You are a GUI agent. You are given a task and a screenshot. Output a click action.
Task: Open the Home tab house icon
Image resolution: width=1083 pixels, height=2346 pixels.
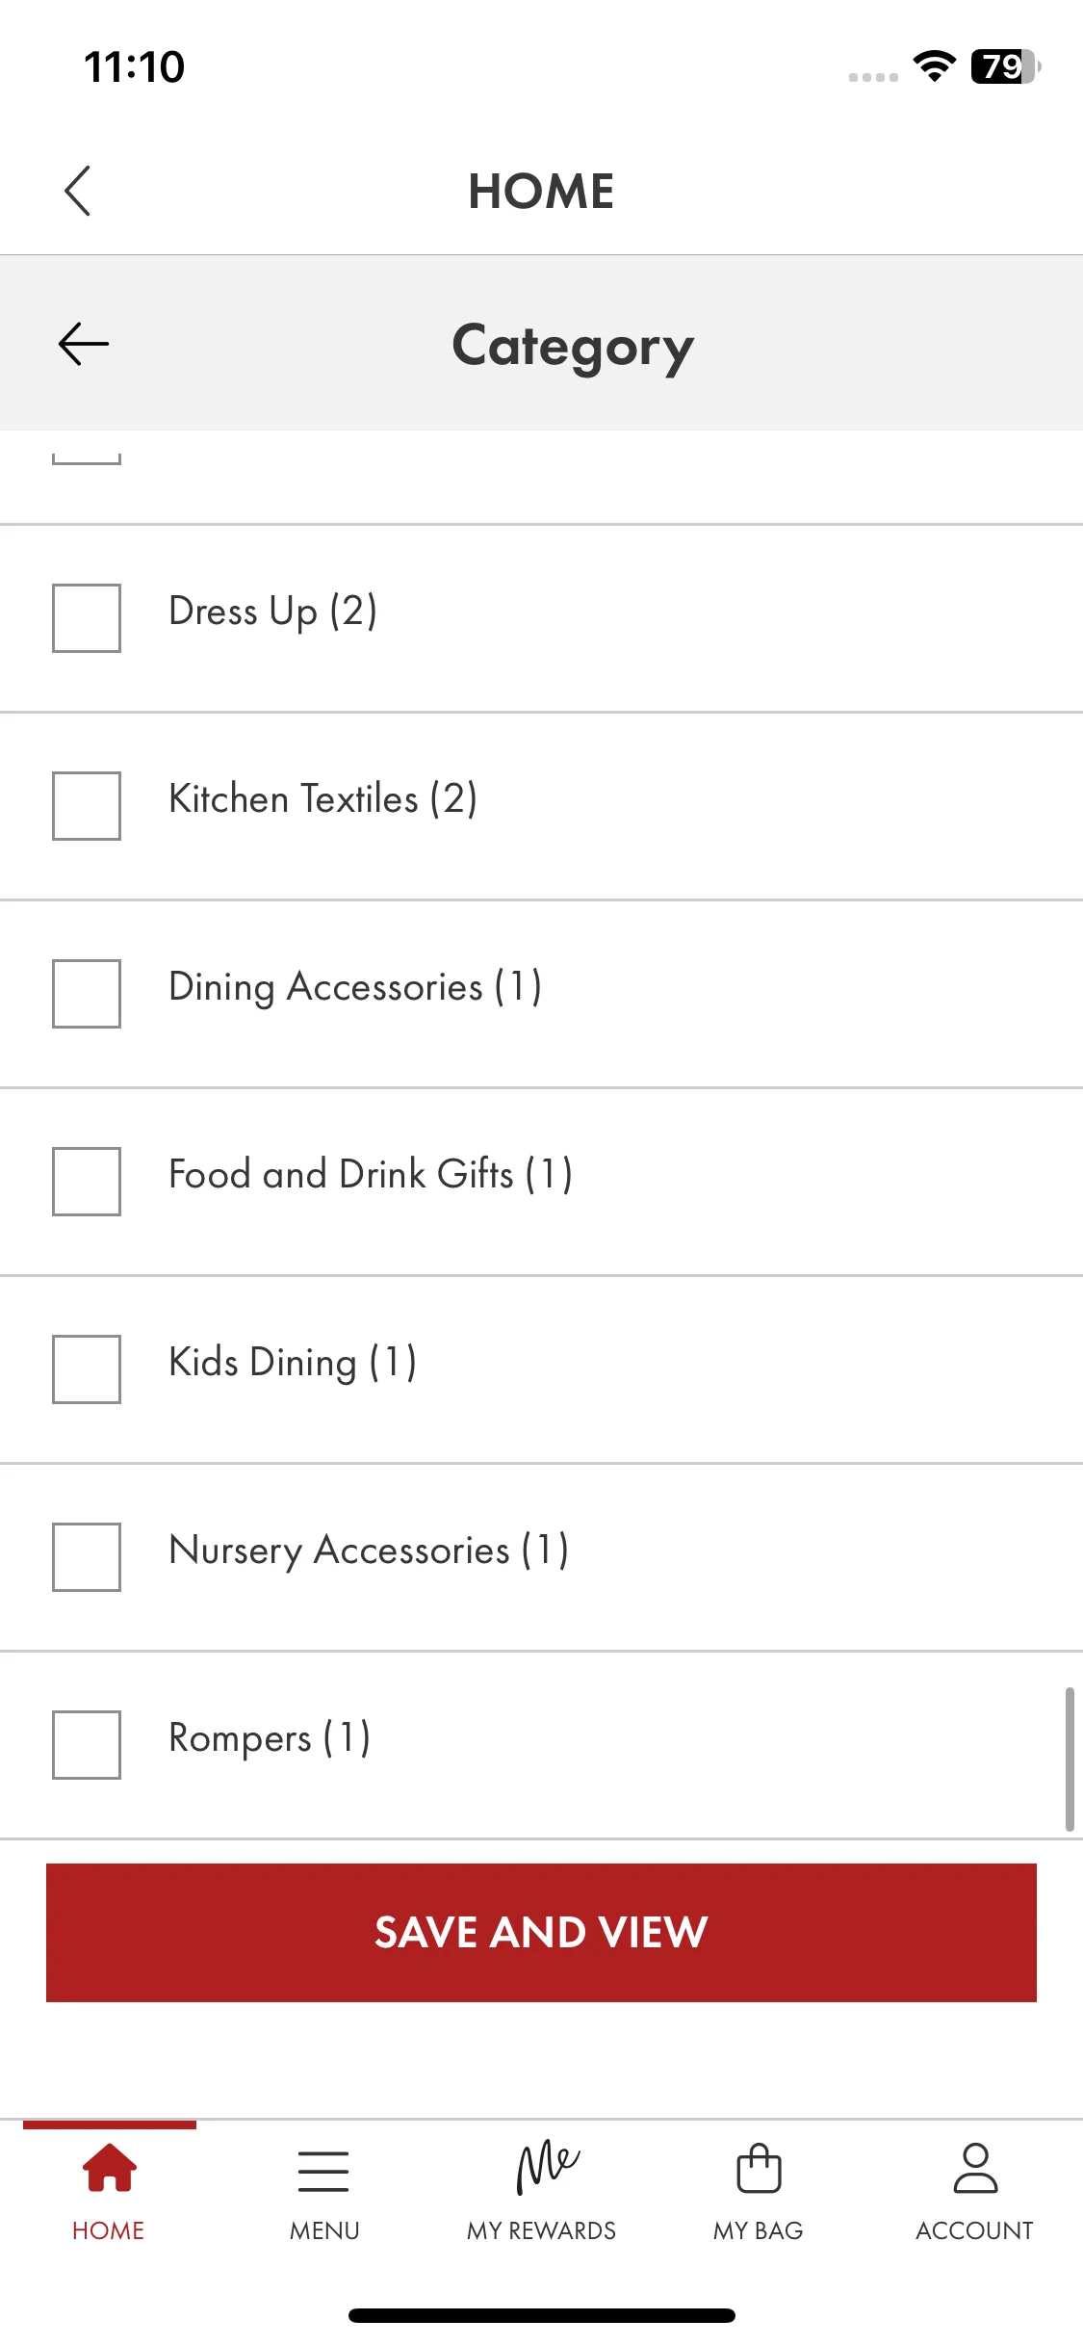click(x=109, y=2167)
